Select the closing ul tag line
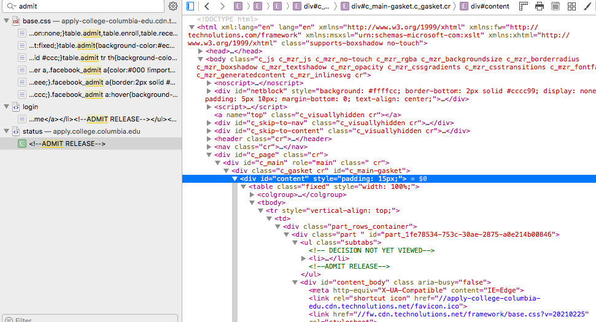This screenshot has height=322, width=596. coord(311,274)
